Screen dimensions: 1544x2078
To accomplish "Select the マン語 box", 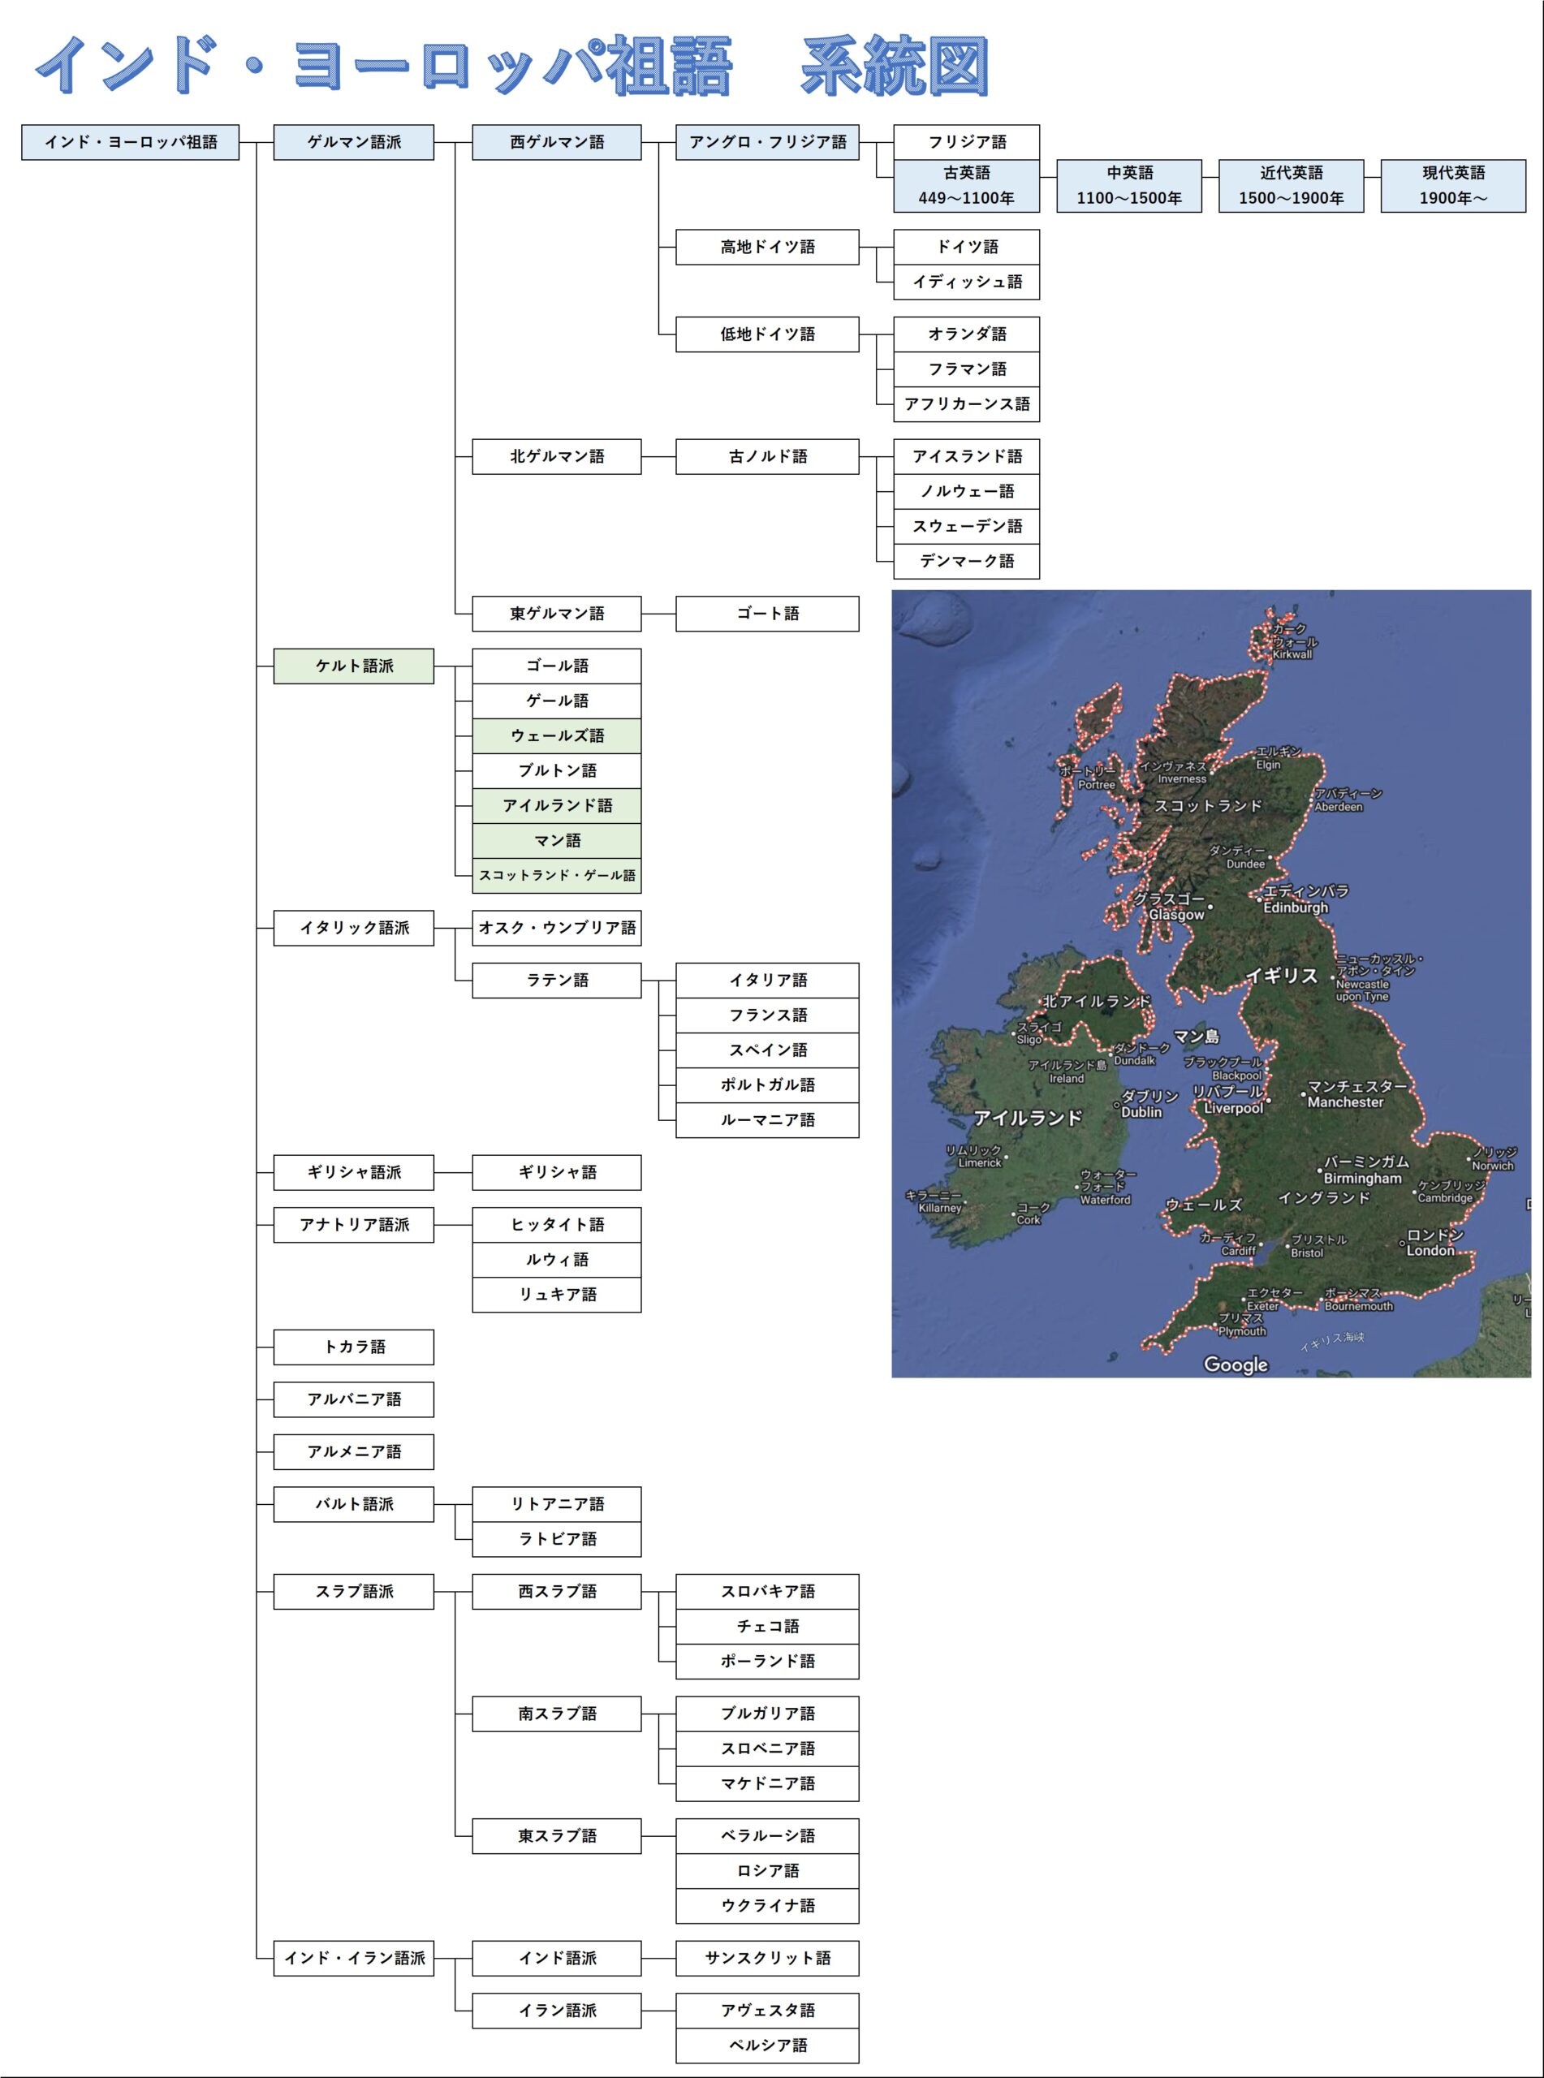I will (x=557, y=841).
